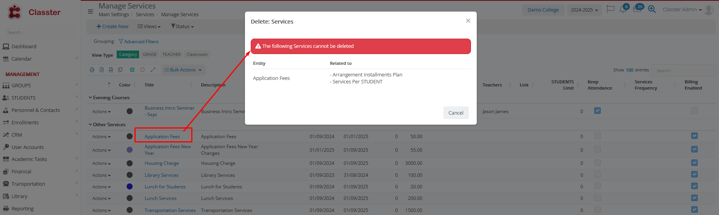Open the 2024-2025 academic year dropdown

tap(584, 10)
